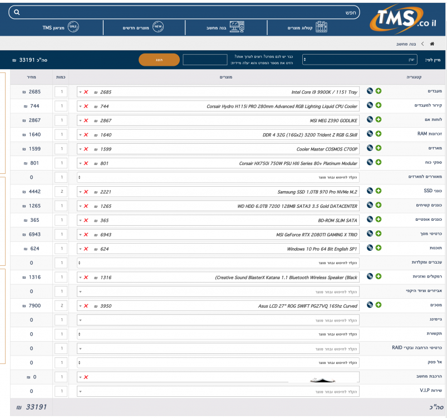Click green plus icon beside Windows 10 Pro
This screenshot has height=418, width=447.
(x=379, y=248)
